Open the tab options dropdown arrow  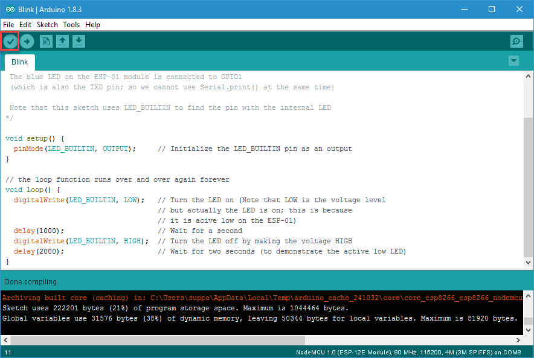(x=513, y=61)
